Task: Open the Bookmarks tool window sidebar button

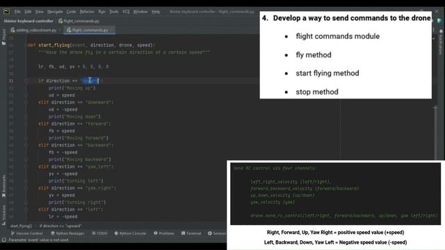Action: click(3, 185)
